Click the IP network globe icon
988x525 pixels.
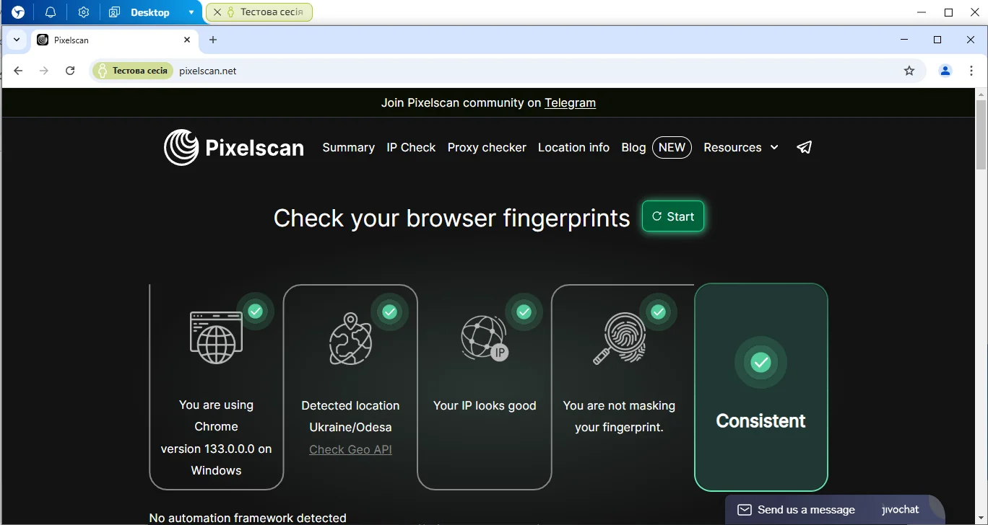(x=485, y=338)
